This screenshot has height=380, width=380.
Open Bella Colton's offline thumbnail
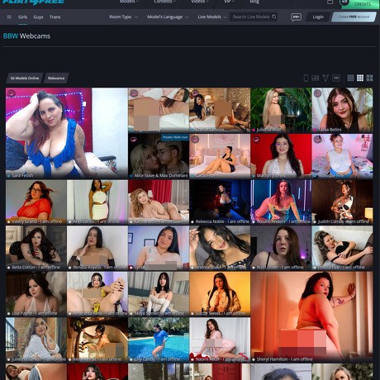[x=36, y=248]
